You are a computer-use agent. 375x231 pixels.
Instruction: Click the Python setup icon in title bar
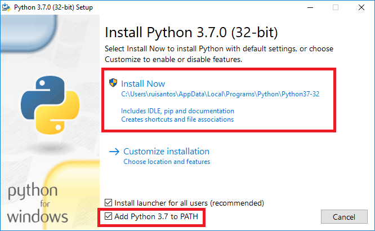tap(7, 7)
